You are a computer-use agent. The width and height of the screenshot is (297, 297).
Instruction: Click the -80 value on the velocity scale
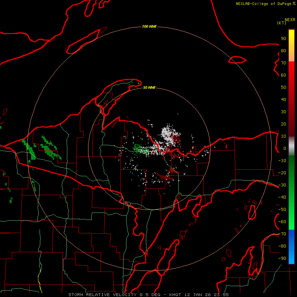pos(282,246)
